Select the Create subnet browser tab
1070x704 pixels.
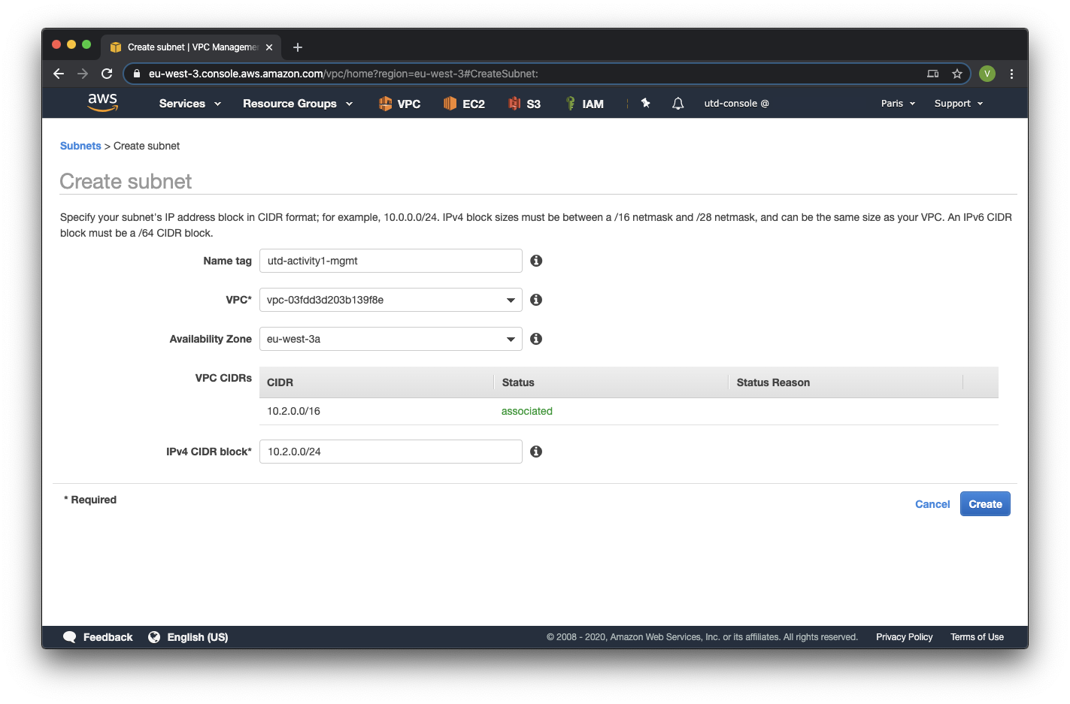click(192, 47)
